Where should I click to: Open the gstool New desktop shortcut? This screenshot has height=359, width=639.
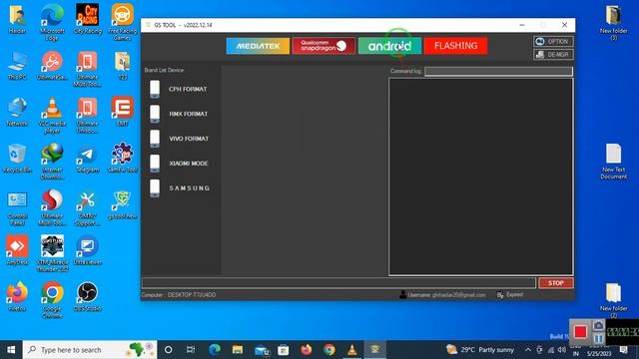click(x=122, y=205)
